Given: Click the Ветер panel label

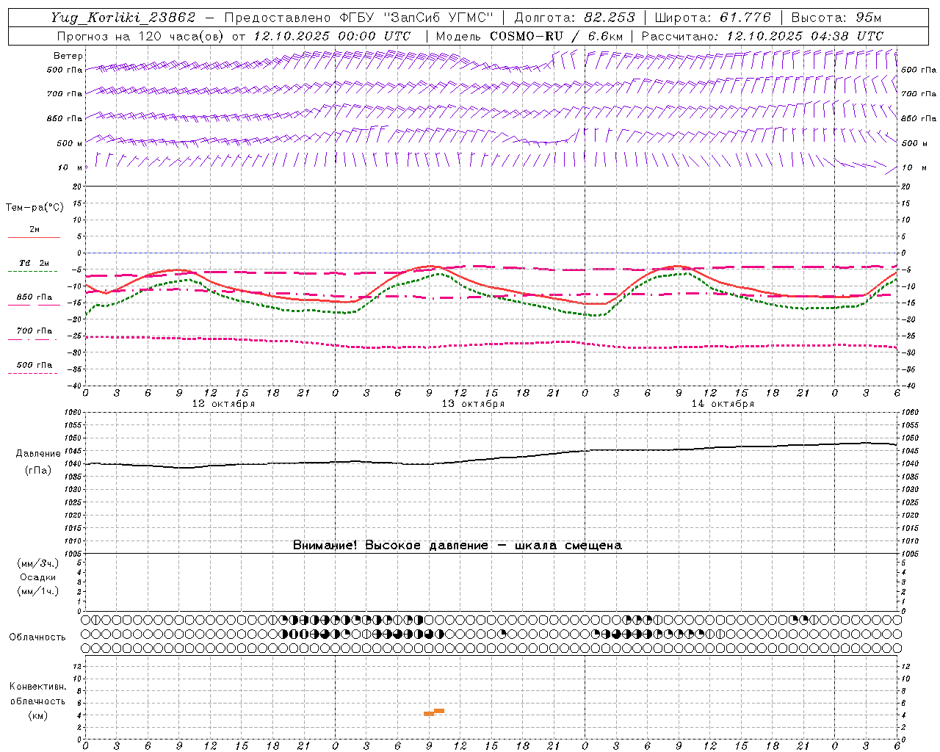Looking at the screenshot, I should tap(68, 56).
